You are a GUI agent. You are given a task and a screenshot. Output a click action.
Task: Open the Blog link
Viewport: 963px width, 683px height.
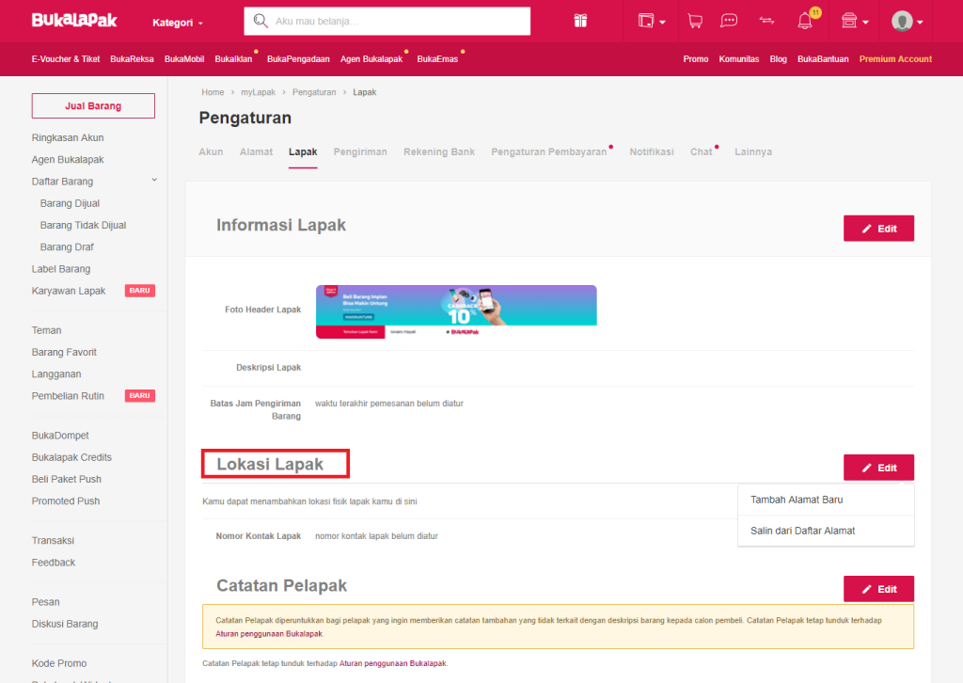point(778,59)
